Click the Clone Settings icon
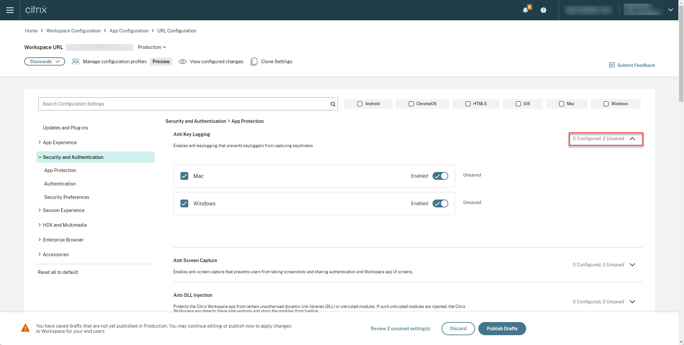 click(x=254, y=61)
